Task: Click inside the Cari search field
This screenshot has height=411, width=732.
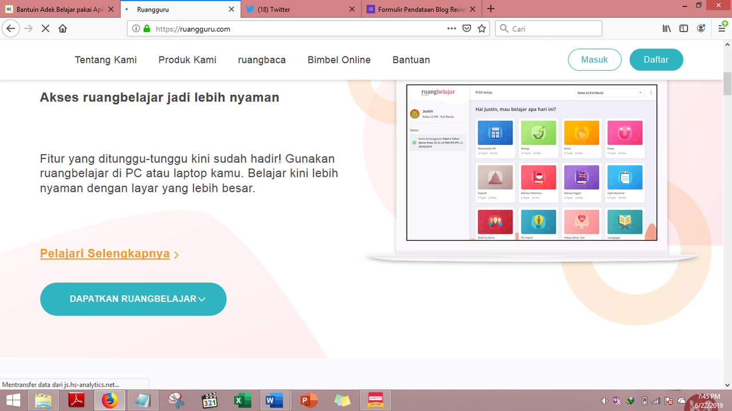Action: tap(548, 28)
